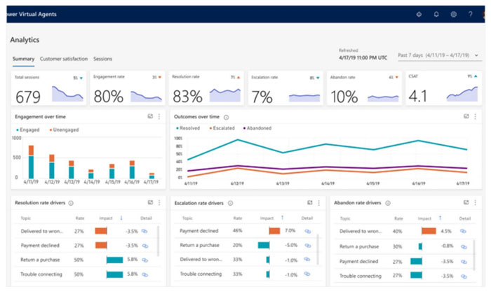Open detail link for Return a purchase in Abandon drivers
The width and height of the screenshot is (491, 294).
click(464, 247)
